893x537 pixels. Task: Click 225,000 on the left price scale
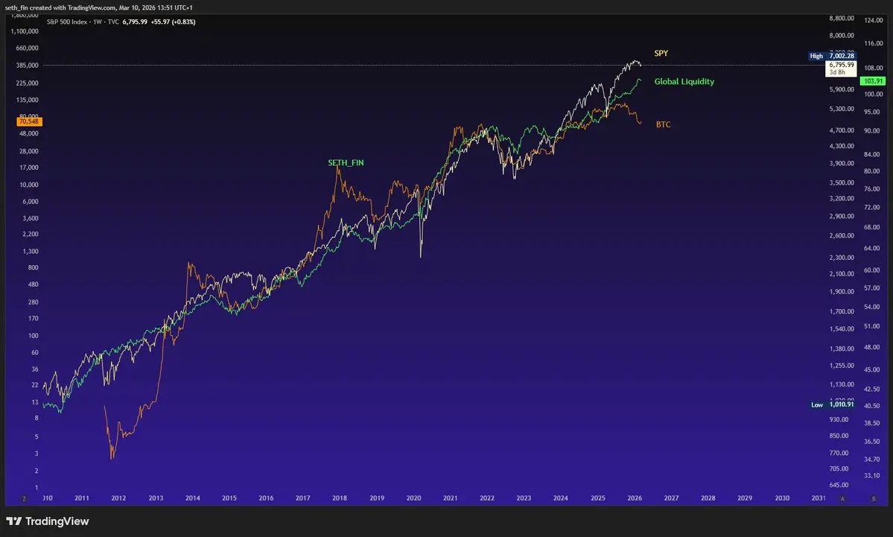tap(28, 83)
